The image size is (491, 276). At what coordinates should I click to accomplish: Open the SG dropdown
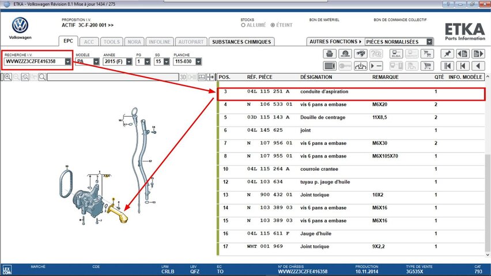point(167,62)
